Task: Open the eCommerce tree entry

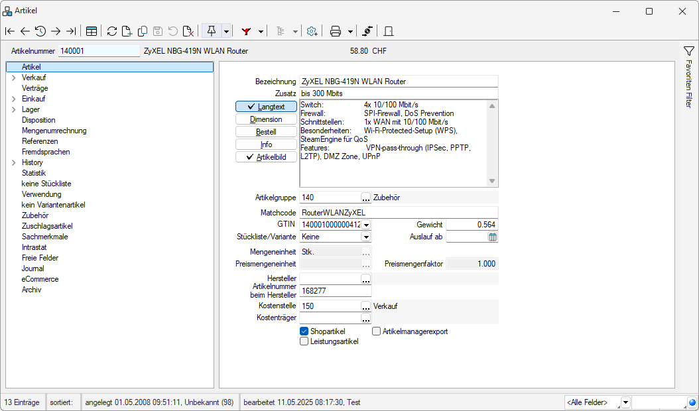Action: 40,279
